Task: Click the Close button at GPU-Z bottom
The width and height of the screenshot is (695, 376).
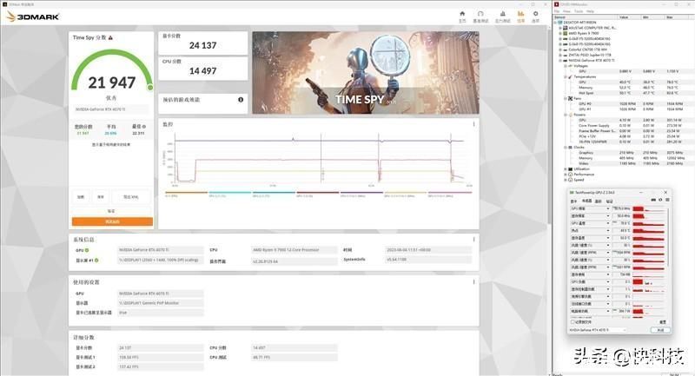Action: (660, 330)
